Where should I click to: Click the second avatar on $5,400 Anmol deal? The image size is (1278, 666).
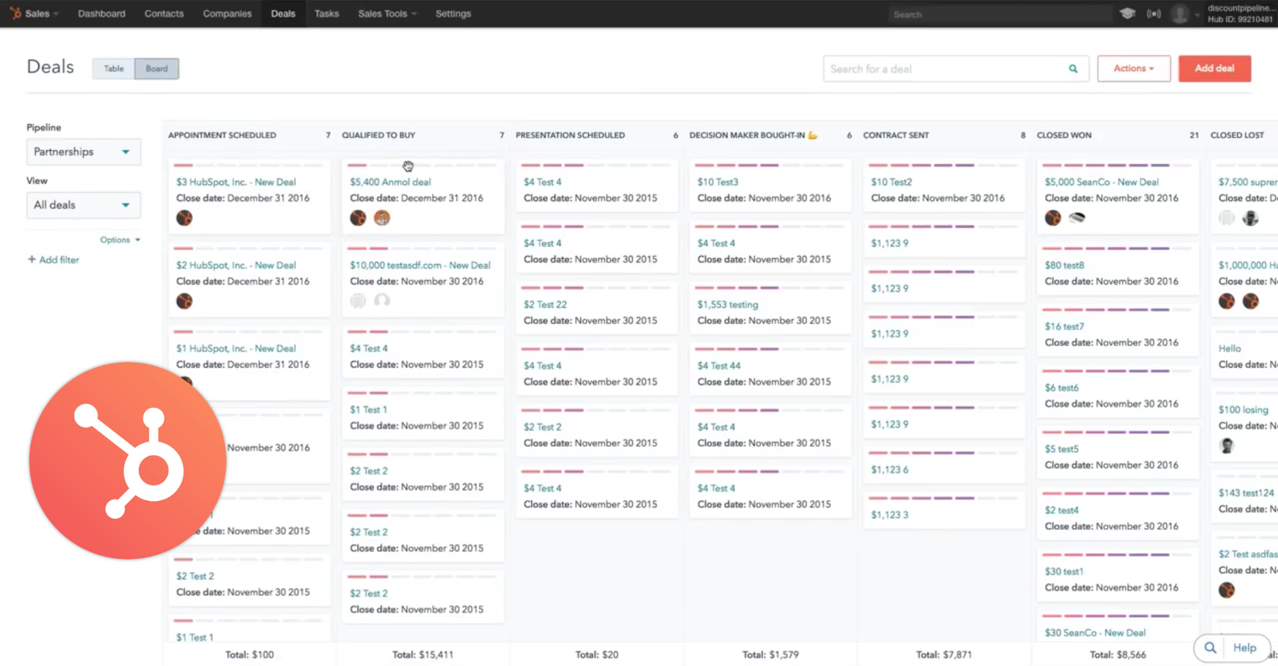(x=382, y=218)
